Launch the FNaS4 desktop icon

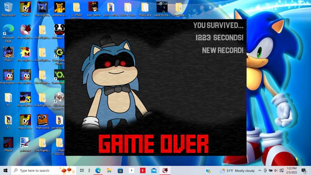(8, 145)
